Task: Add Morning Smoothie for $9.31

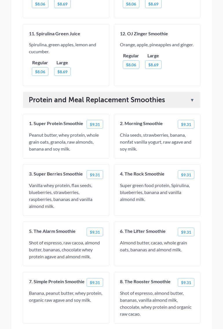Action: [x=186, y=124]
